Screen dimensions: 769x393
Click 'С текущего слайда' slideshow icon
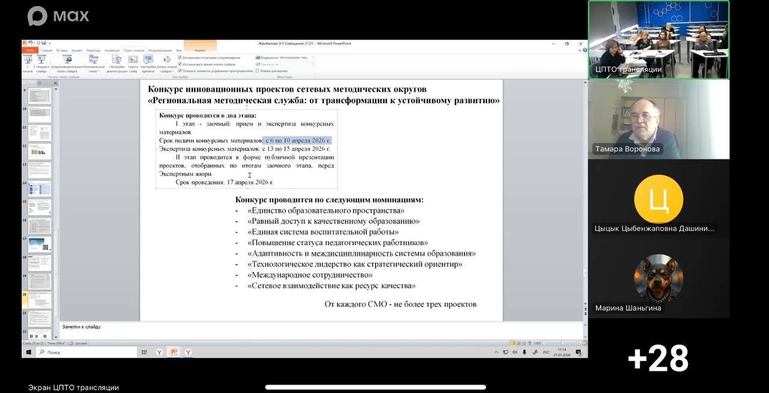coord(41,60)
